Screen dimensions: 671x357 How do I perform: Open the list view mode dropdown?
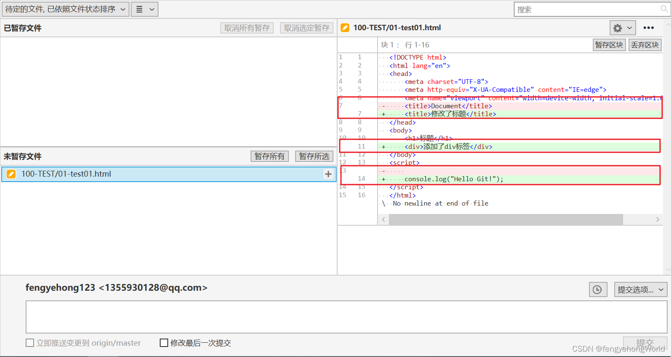(x=145, y=9)
